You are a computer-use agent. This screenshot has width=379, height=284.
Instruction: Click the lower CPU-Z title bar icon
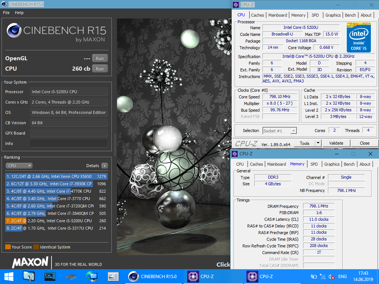234,154
